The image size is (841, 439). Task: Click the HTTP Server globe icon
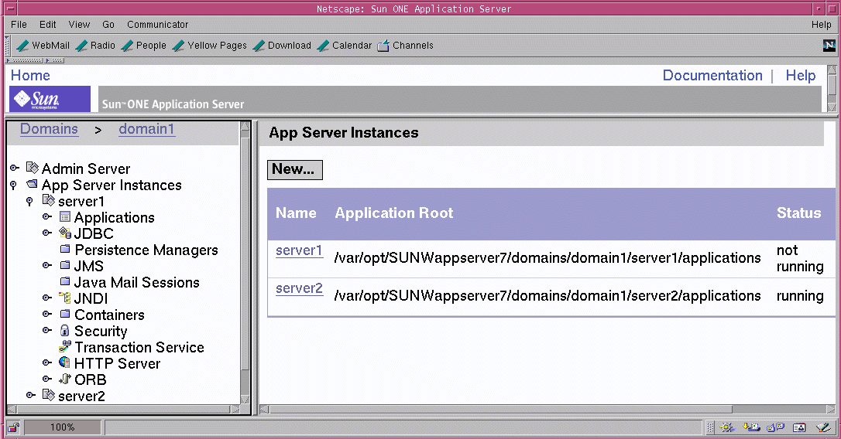[65, 363]
